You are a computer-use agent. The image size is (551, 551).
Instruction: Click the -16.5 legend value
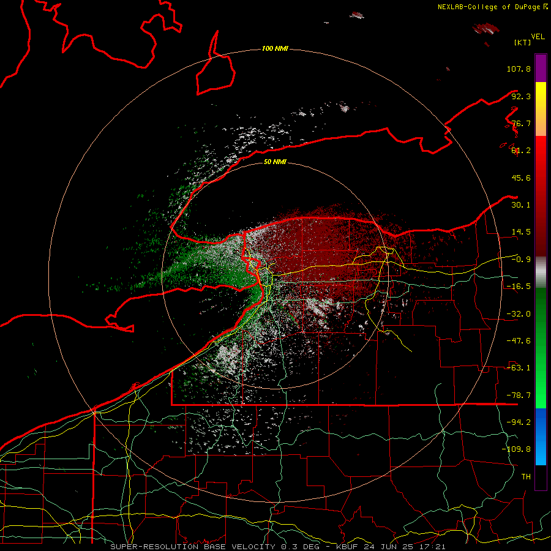point(519,287)
